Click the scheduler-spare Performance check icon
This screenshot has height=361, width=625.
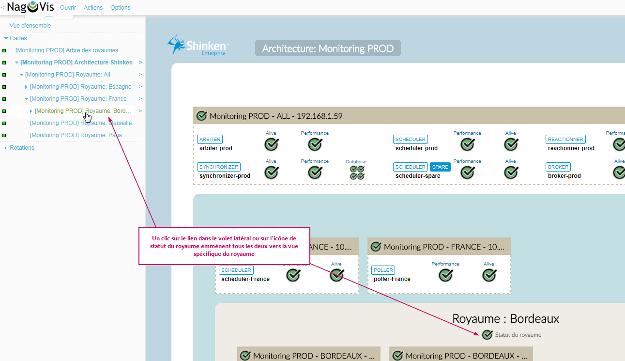coord(467,173)
